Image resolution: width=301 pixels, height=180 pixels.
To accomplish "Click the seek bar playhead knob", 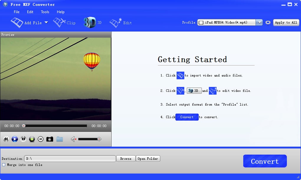I will (x=24, y=126).
